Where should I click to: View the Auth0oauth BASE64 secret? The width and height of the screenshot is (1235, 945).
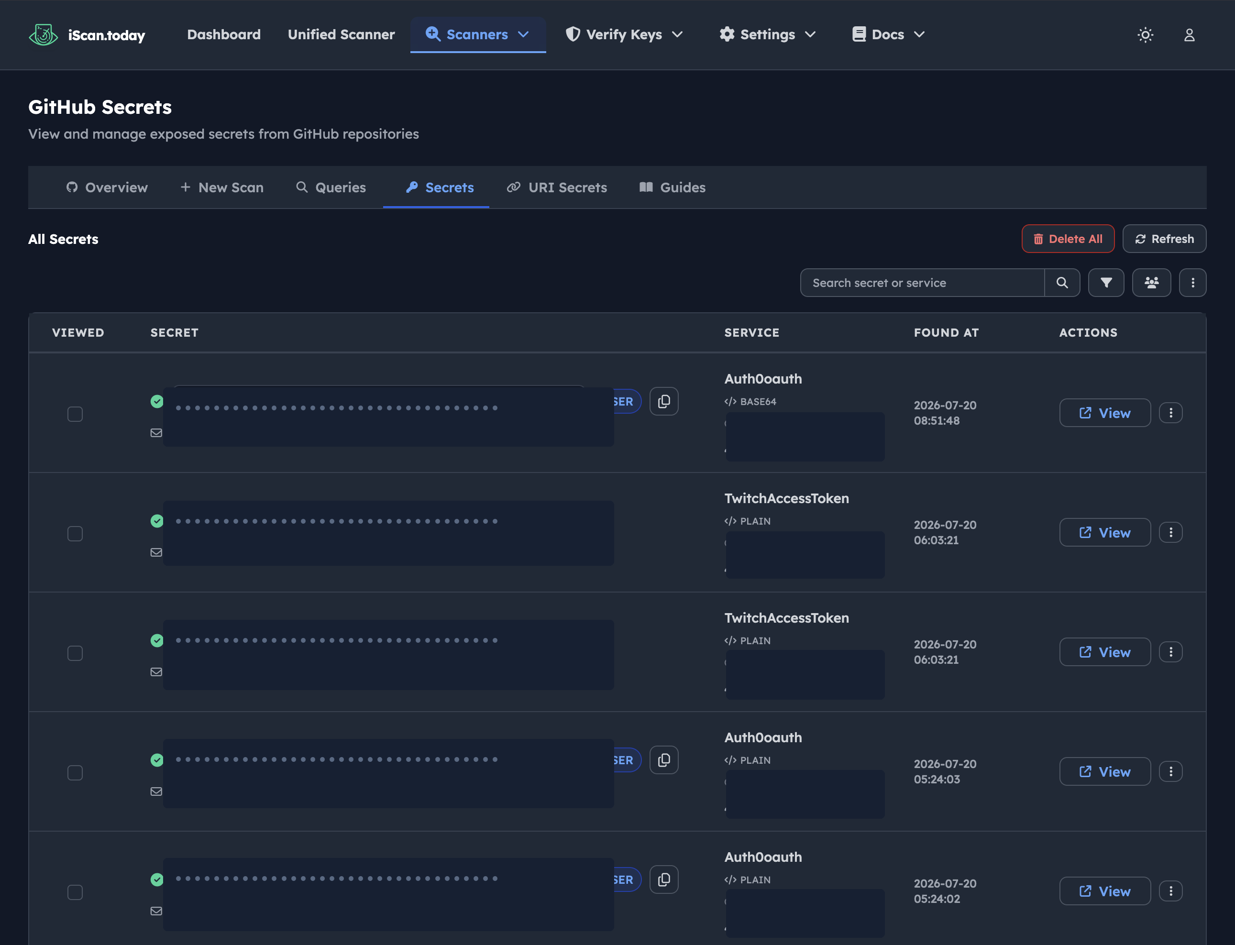(1105, 413)
